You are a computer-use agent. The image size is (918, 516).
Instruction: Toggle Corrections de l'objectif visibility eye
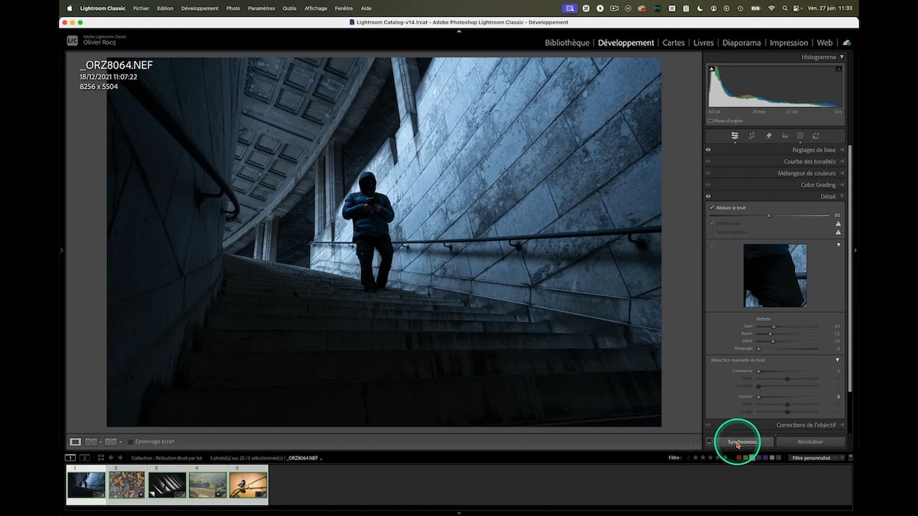tap(708, 425)
